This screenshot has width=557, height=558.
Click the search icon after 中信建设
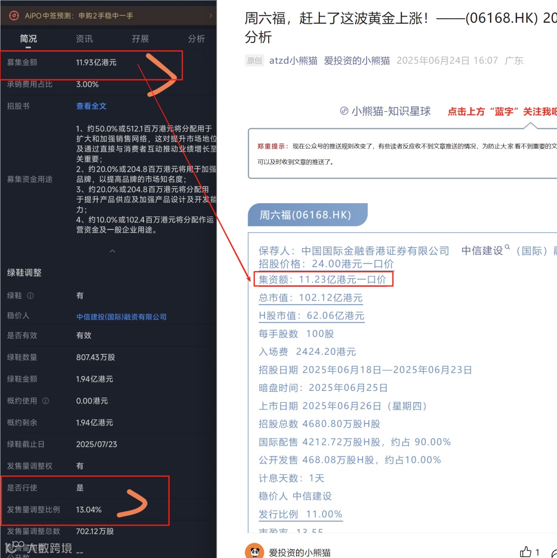pos(507,247)
